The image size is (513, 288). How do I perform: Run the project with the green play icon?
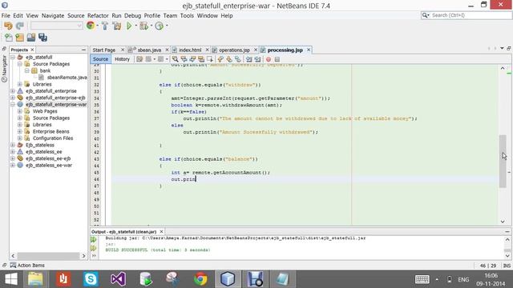pos(129,26)
